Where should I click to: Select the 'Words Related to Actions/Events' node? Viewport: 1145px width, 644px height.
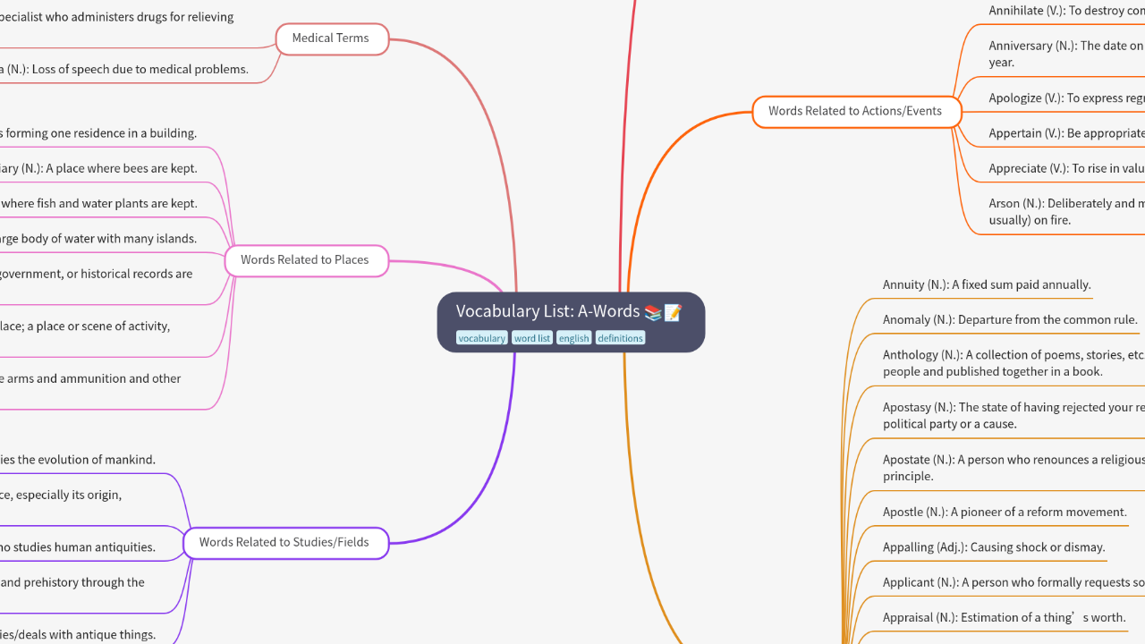pos(855,112)
